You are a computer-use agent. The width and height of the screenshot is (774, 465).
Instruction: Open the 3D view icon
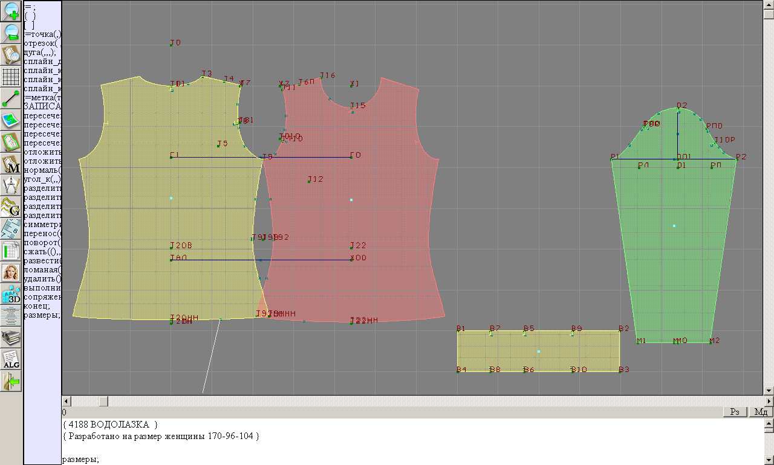11,294
